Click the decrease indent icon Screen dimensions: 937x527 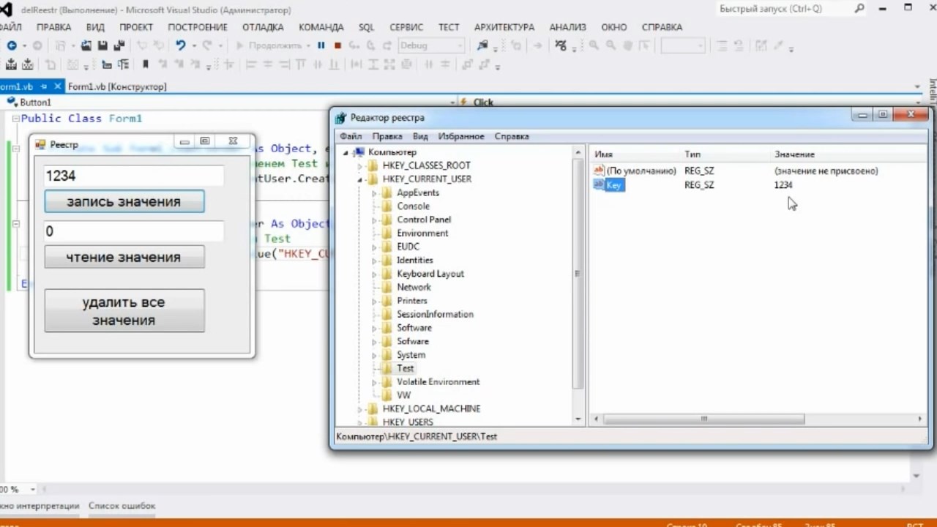tap(107, 64)
